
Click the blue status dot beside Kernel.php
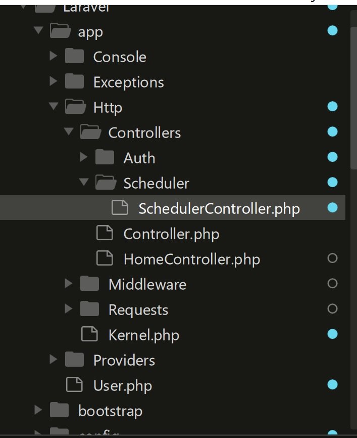332,334
